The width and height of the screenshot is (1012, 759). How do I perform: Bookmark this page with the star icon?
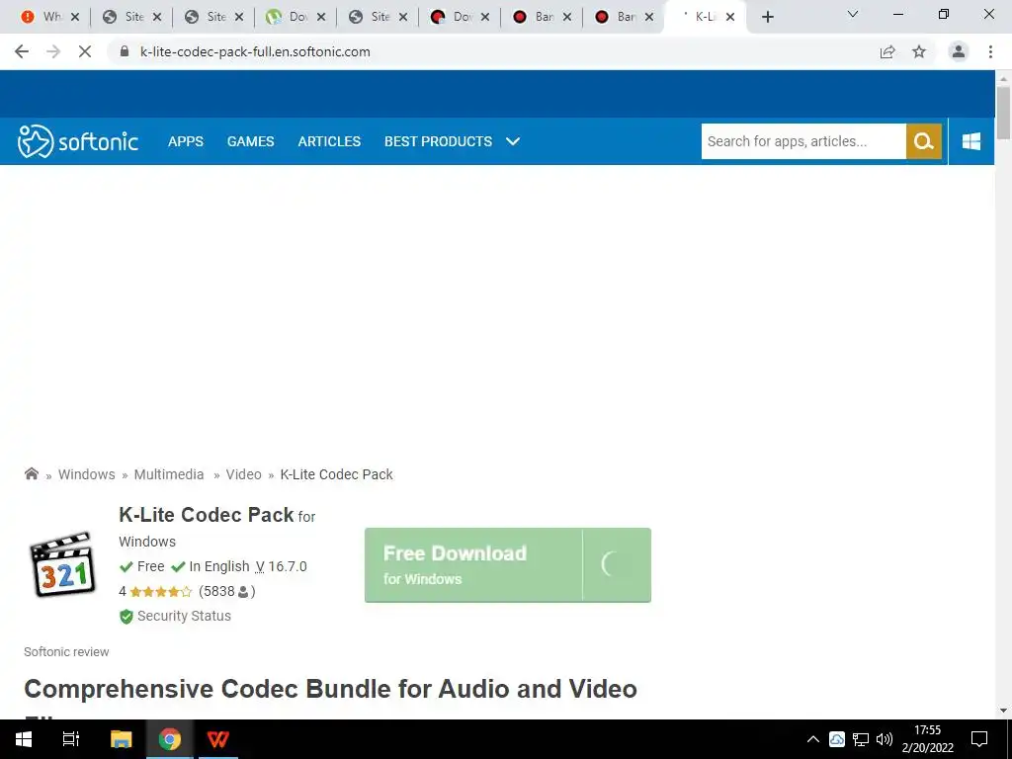[x=919, y=51]
